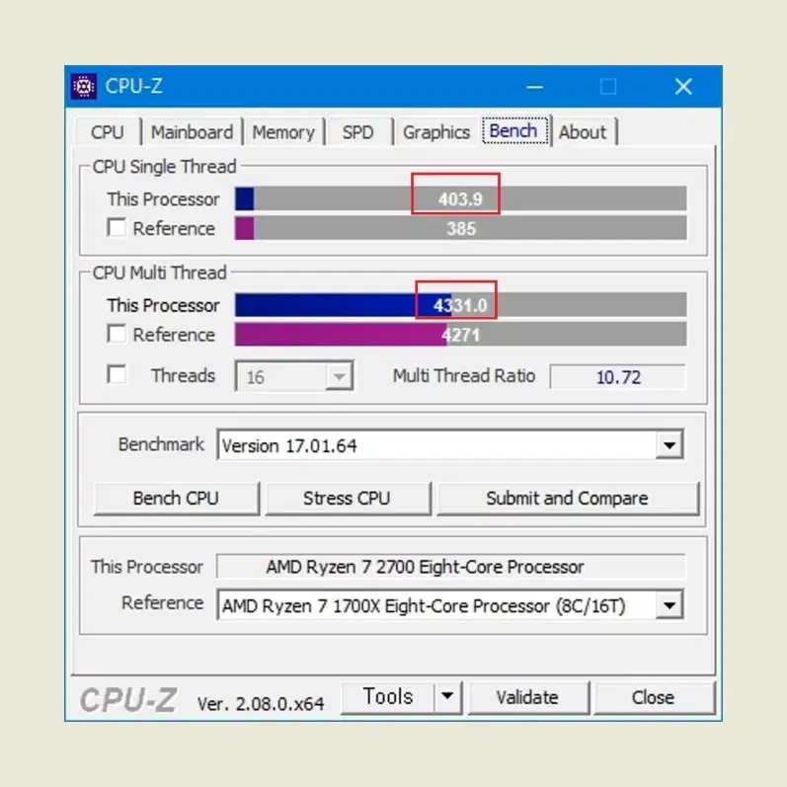The width and height of the screenshot is (787, 787).
Task: Open the Graphics tab
Action: click(436, 132)
